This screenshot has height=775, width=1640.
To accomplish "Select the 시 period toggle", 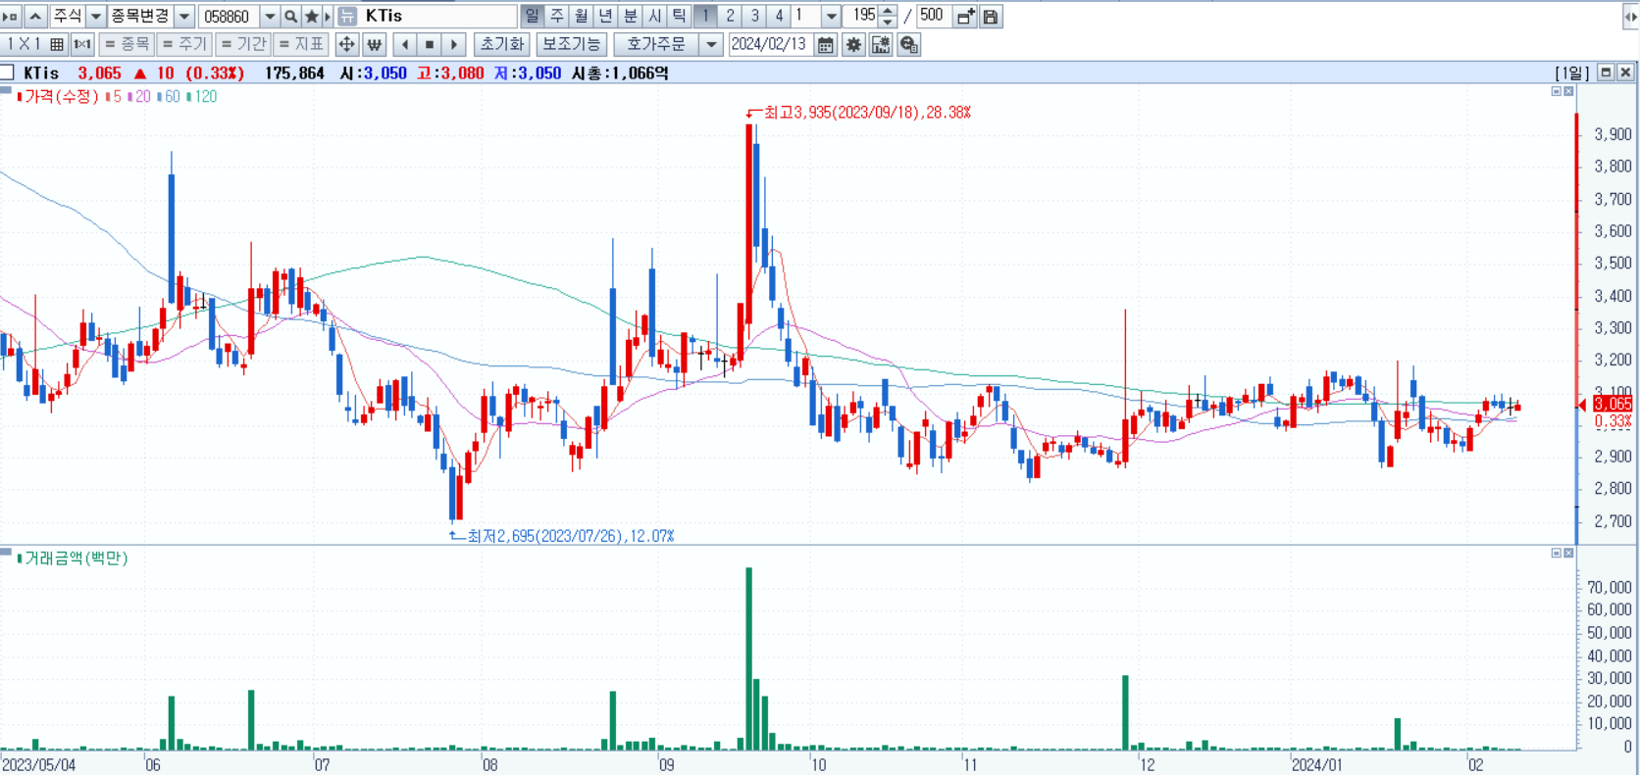I will tap(655, 17).
